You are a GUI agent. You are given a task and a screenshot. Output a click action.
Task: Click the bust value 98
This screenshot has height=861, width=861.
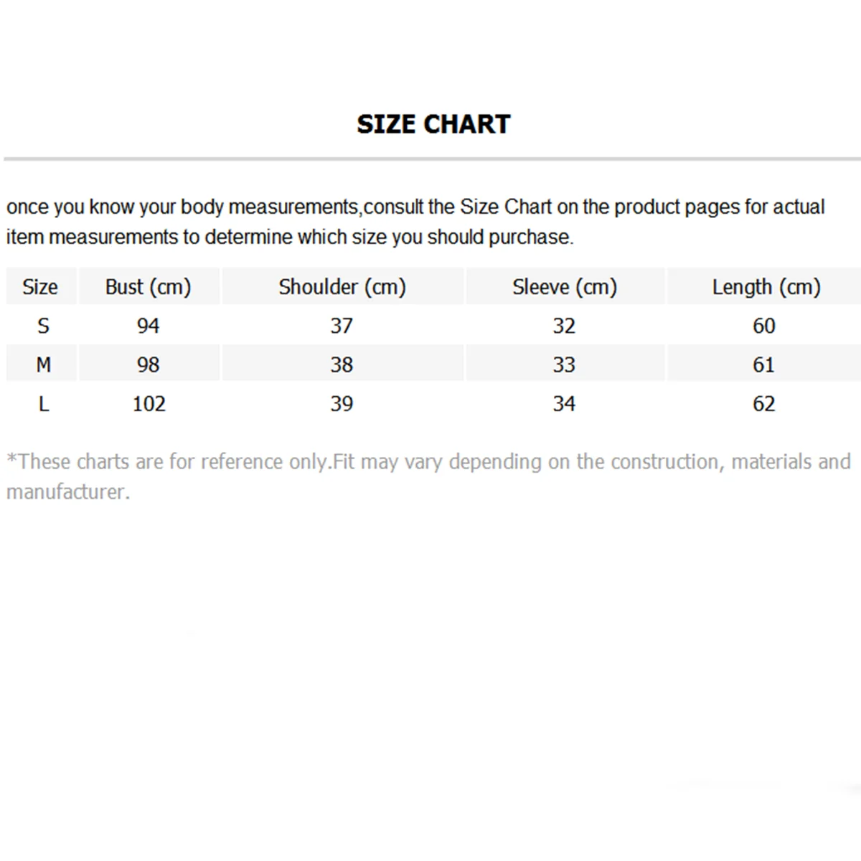[148, 364]
